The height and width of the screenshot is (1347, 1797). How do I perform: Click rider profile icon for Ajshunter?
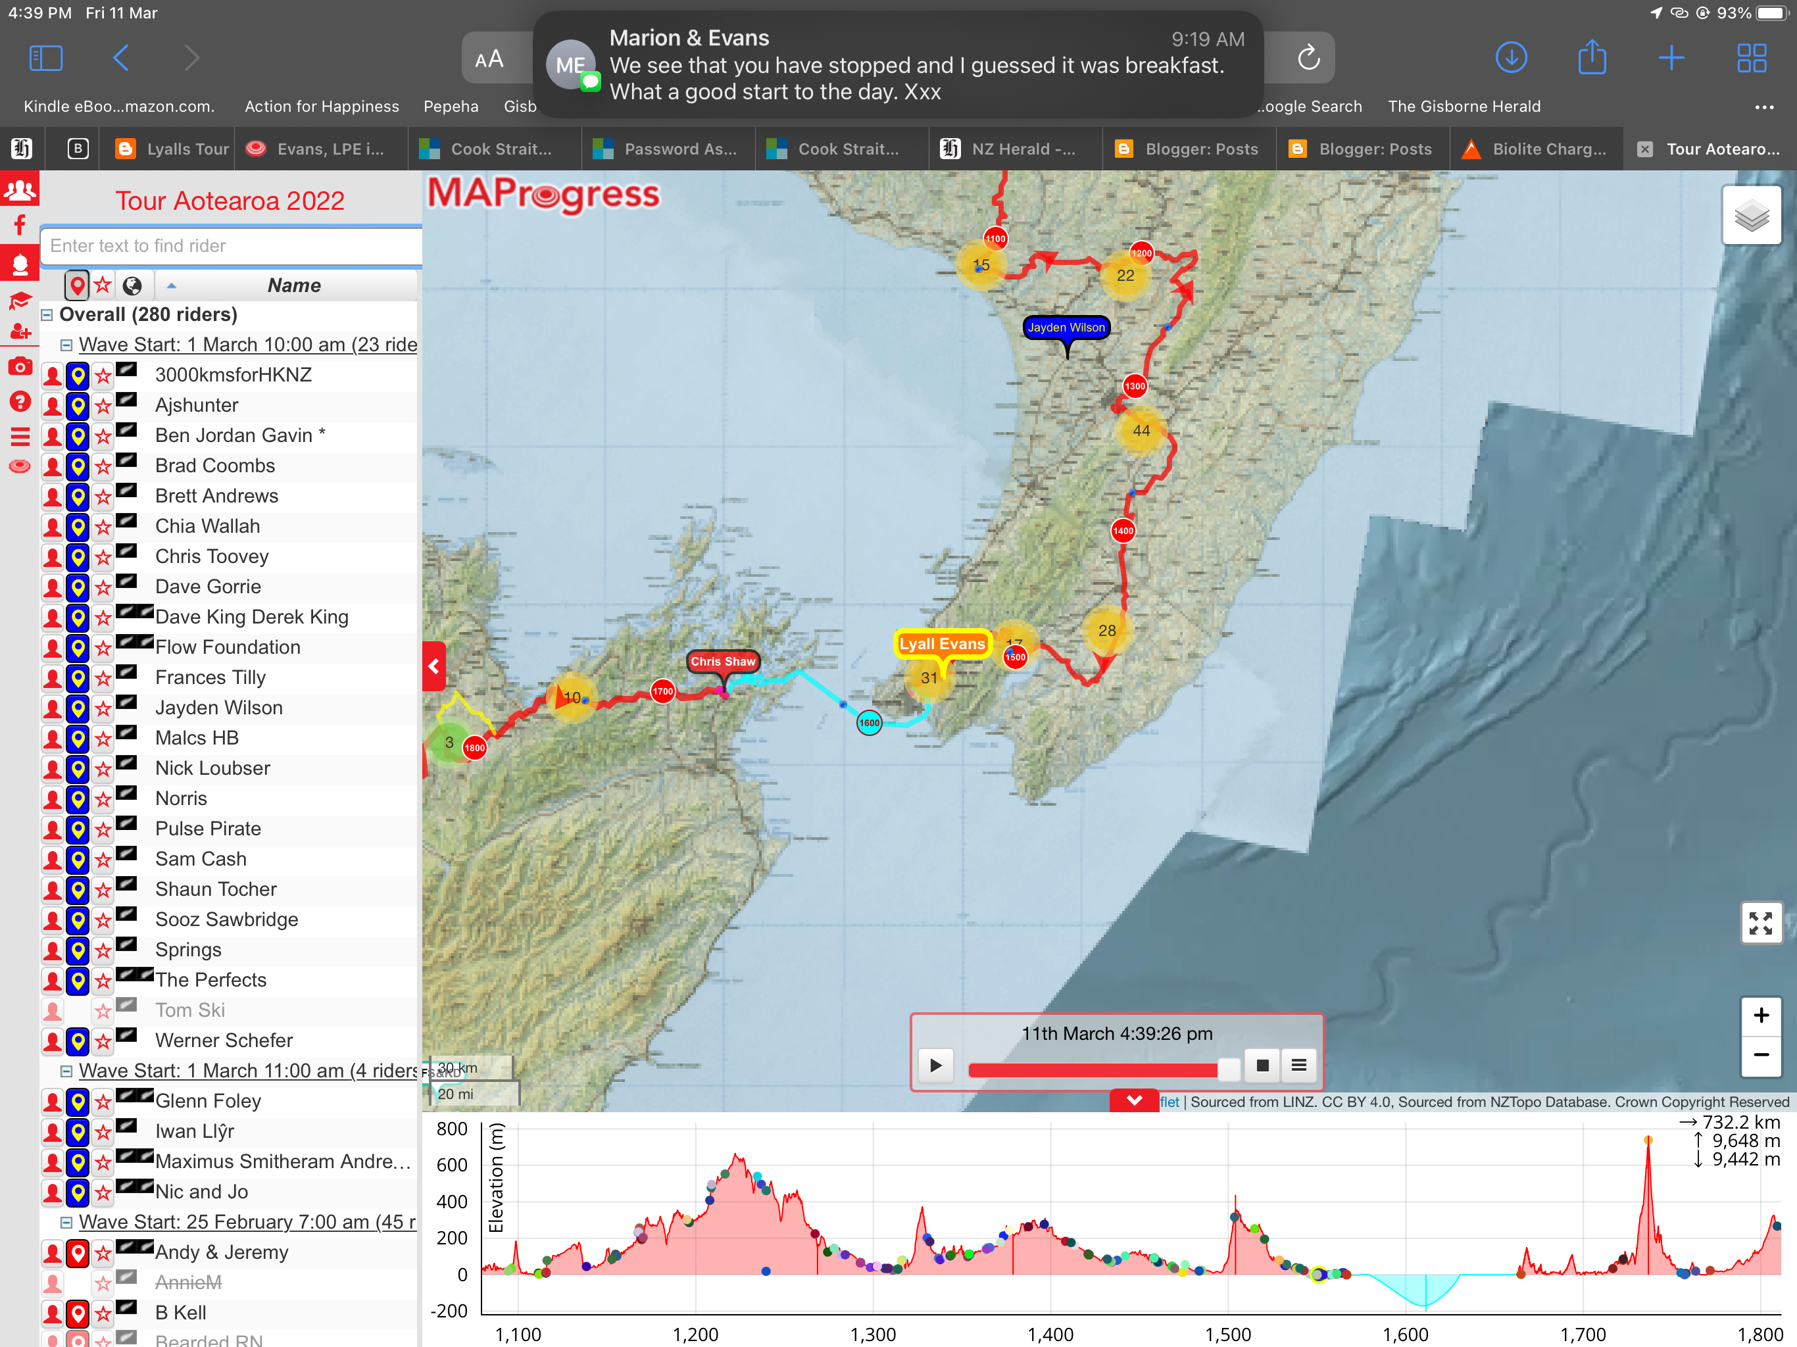(52, 405)
